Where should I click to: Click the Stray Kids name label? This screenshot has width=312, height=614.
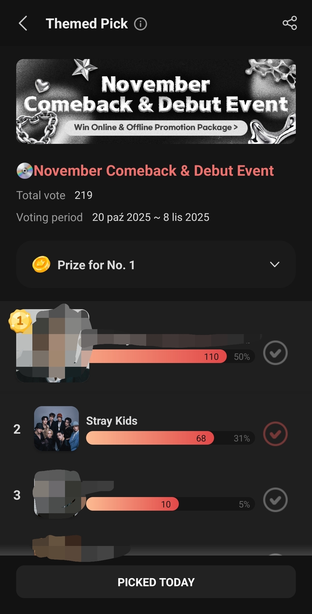pyautogui.click(x=112, y=421)
